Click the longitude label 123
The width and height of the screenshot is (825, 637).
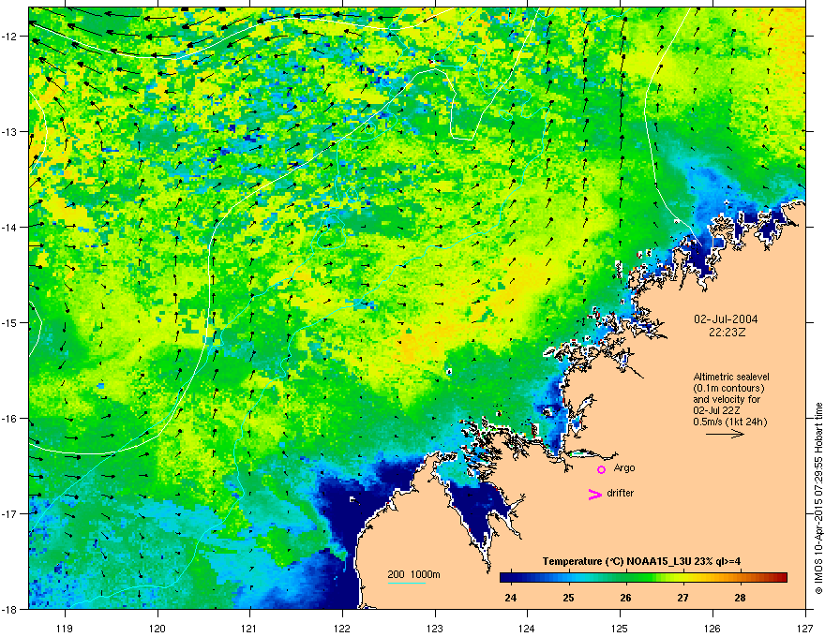(435, 628)
